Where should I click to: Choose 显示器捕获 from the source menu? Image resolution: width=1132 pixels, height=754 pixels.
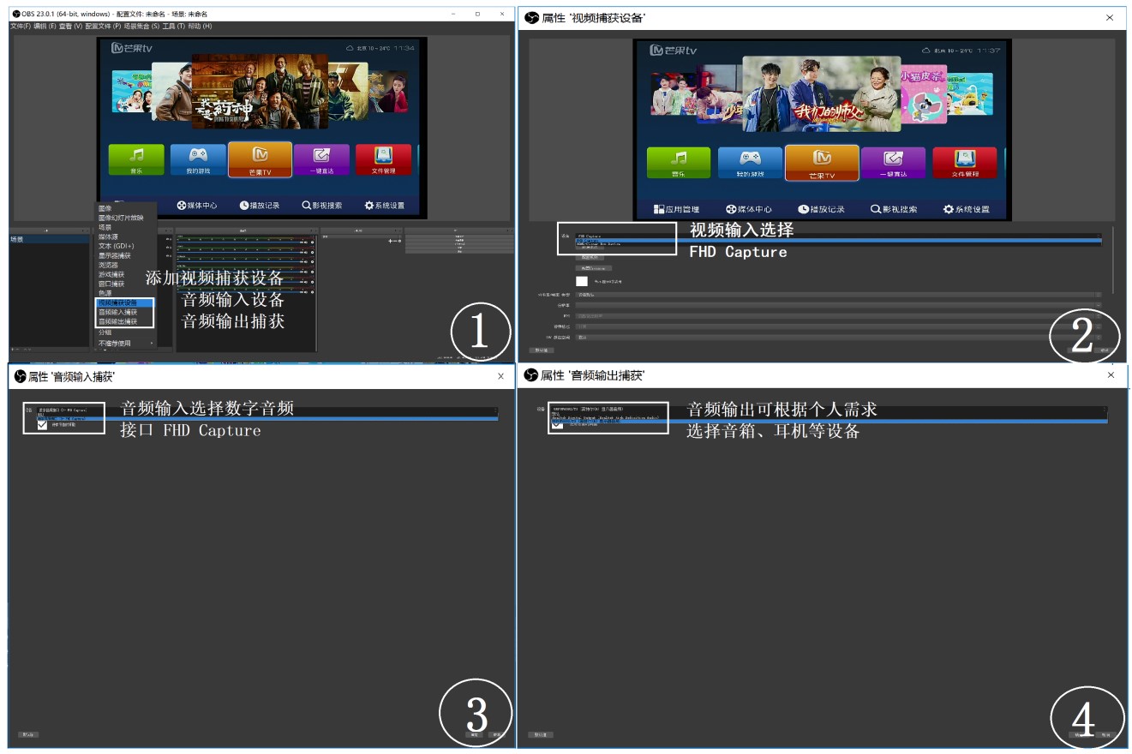click(124, 255)
